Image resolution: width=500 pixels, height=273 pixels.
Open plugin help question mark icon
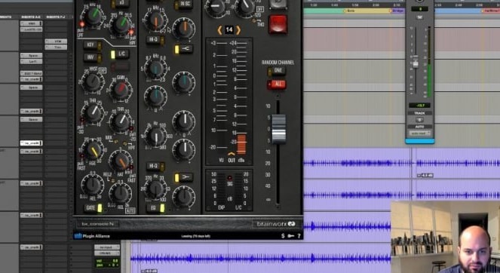point(299,236)
